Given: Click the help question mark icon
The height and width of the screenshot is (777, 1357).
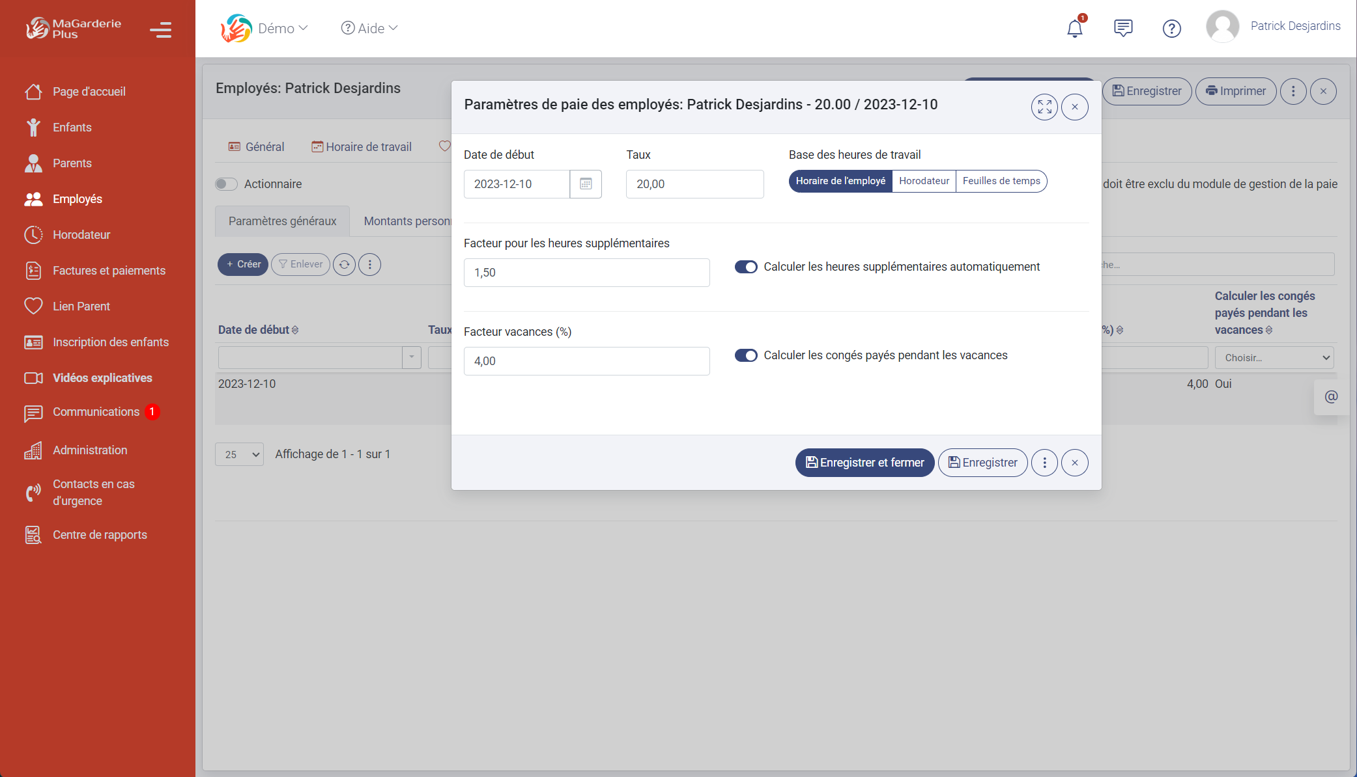Looking at the screenshot, I should tap(1171, 28).
